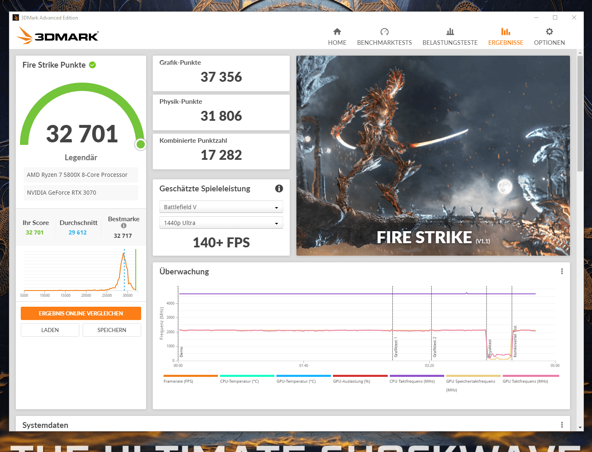Click Ergebnis Online Vergleichen button
The width and height of the screenshot is (592, 452).
tap(81, 313)
